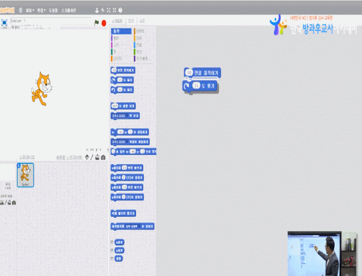Click the x좌표를 10 만큼 바꾸기 block
362x276 pixels.
pos(127,168)
